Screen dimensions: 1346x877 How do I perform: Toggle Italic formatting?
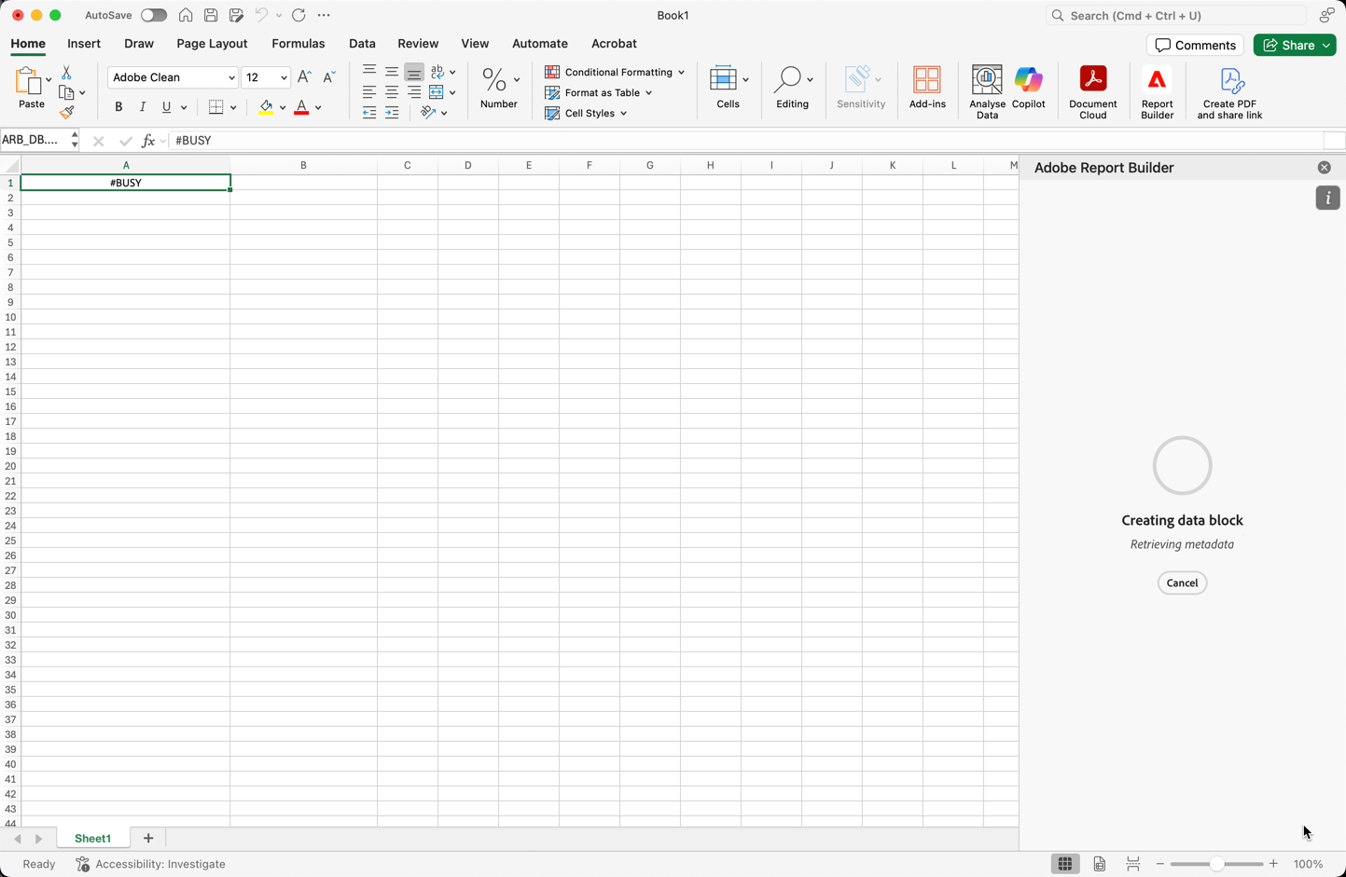point(143,107)
